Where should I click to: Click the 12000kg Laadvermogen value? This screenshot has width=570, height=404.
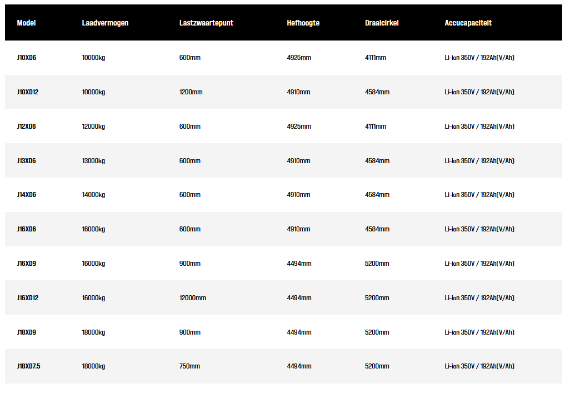coord(93,127)
